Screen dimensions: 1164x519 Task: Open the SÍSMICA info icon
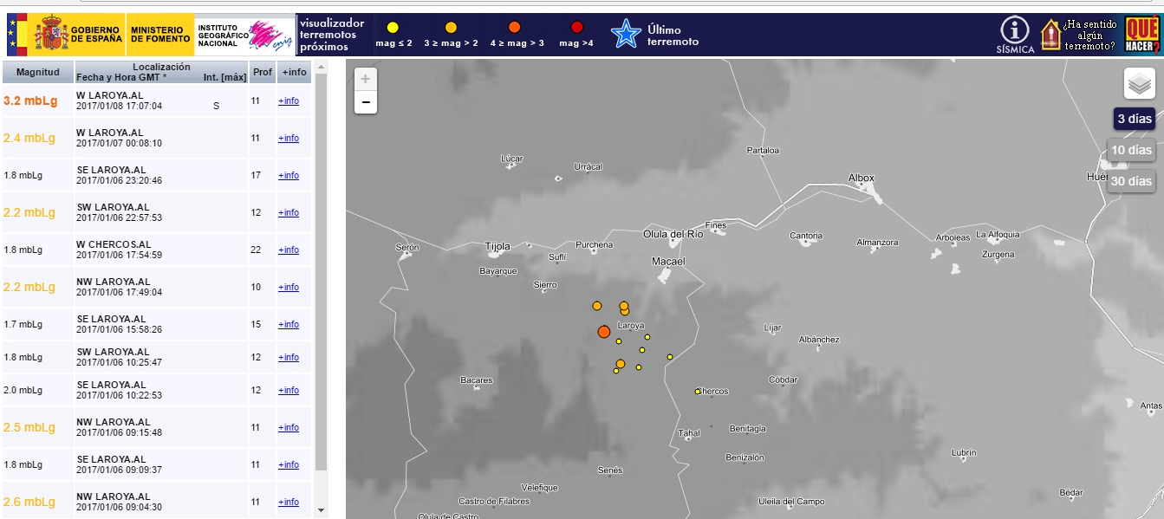(1014, 32)
